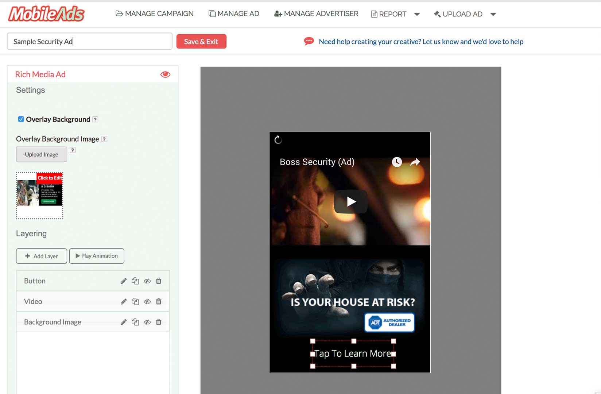The image size is (601, 394).
Task: Delete the Button layer
Action: pos(159,281)
